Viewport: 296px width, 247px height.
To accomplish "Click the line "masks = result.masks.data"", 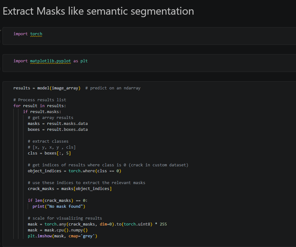I will click(x=58, y=124).
